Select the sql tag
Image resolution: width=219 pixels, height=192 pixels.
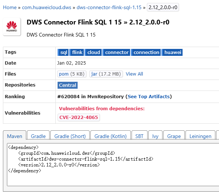[63, 52]
